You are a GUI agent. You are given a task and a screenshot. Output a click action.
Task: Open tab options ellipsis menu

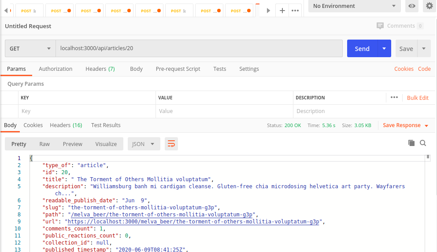point(295,11)
